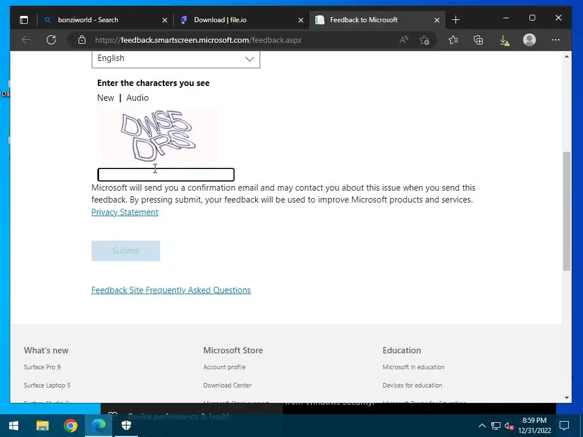Open Windows Security taskbar icon

coord(126,426)
